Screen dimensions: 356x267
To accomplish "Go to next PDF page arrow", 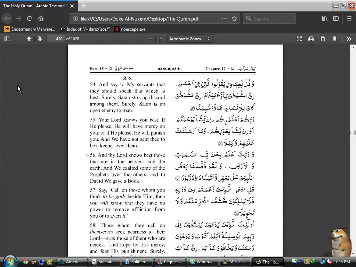I will [x=40, y=39].
